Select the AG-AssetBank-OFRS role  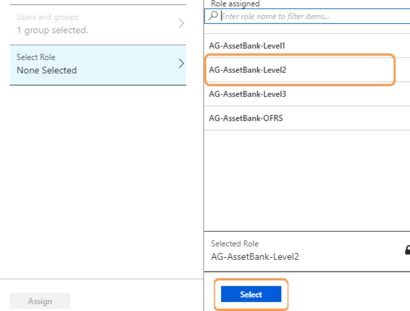click(307, 118)
